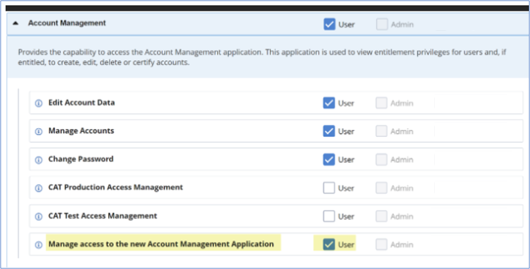Click info icon beside Manage Accounts
Screen dimensions: 530x269
(39, 131)
